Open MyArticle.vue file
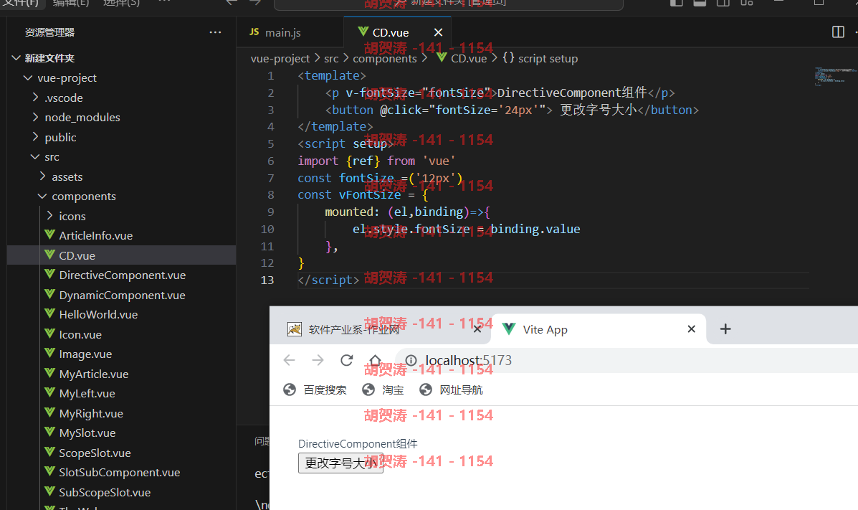858x510 pixels. pos(121,374)
